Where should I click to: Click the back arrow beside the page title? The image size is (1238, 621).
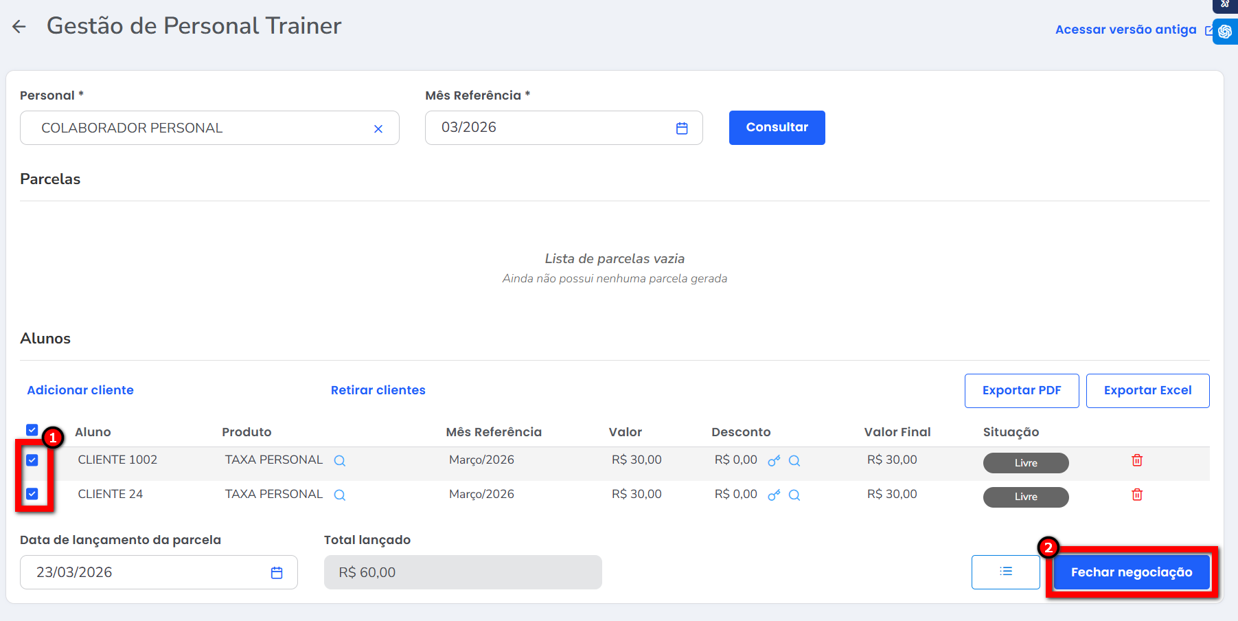(x=19, y=27)
